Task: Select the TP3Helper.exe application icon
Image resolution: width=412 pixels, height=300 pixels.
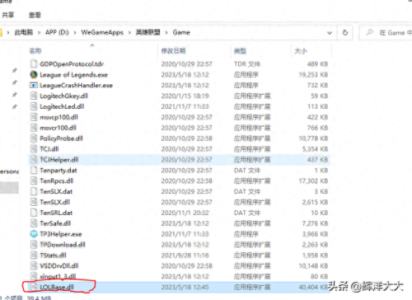Action: 34,234
